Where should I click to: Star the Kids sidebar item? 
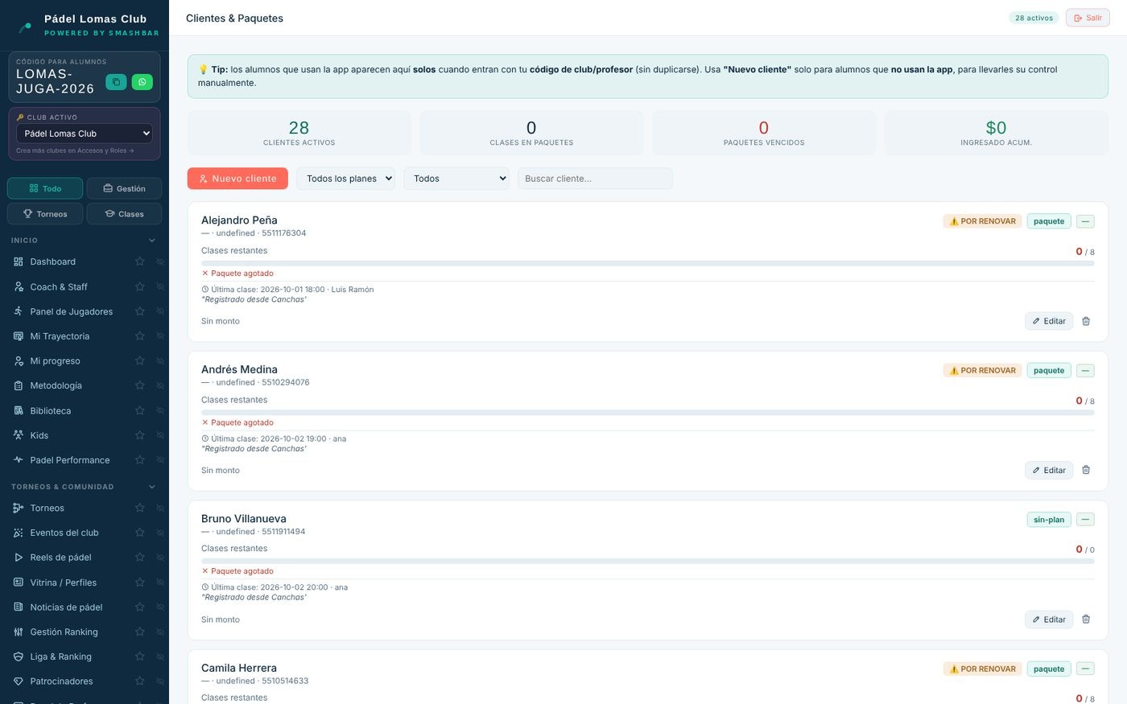[x=139, y=435]
